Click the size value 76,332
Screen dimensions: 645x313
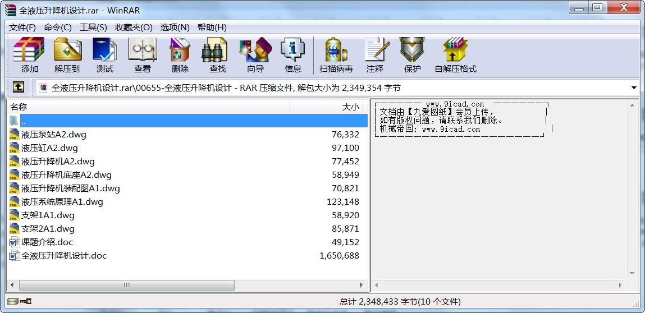pos(346,135)
